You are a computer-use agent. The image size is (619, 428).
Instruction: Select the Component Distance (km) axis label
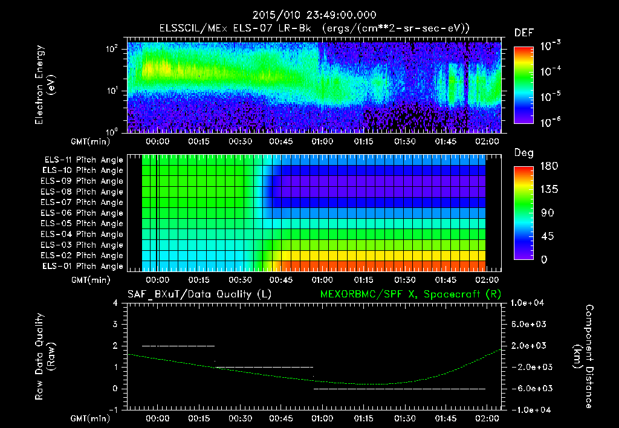[583, 357]
